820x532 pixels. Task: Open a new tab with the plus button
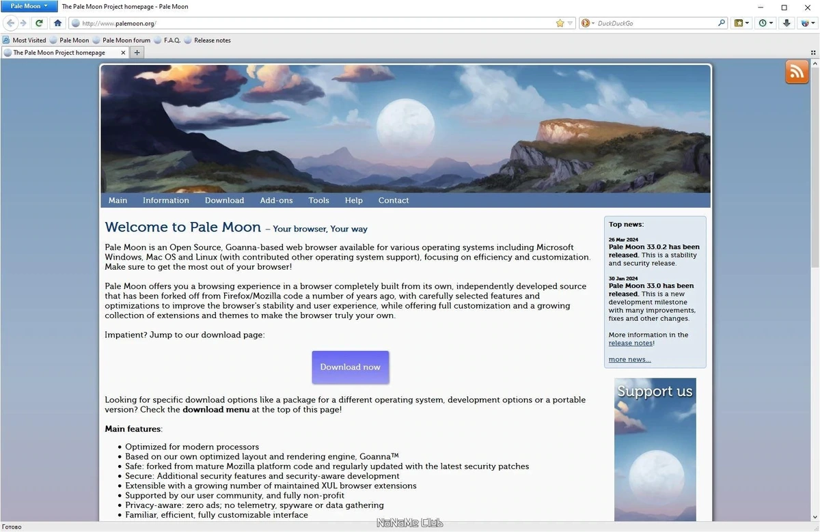click(137, 53)
